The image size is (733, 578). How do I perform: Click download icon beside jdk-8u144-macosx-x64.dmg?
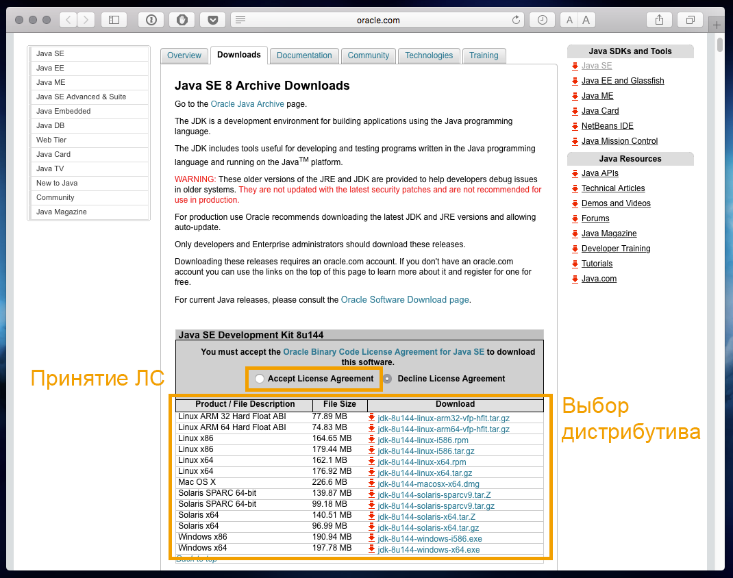tap(372, 483)
